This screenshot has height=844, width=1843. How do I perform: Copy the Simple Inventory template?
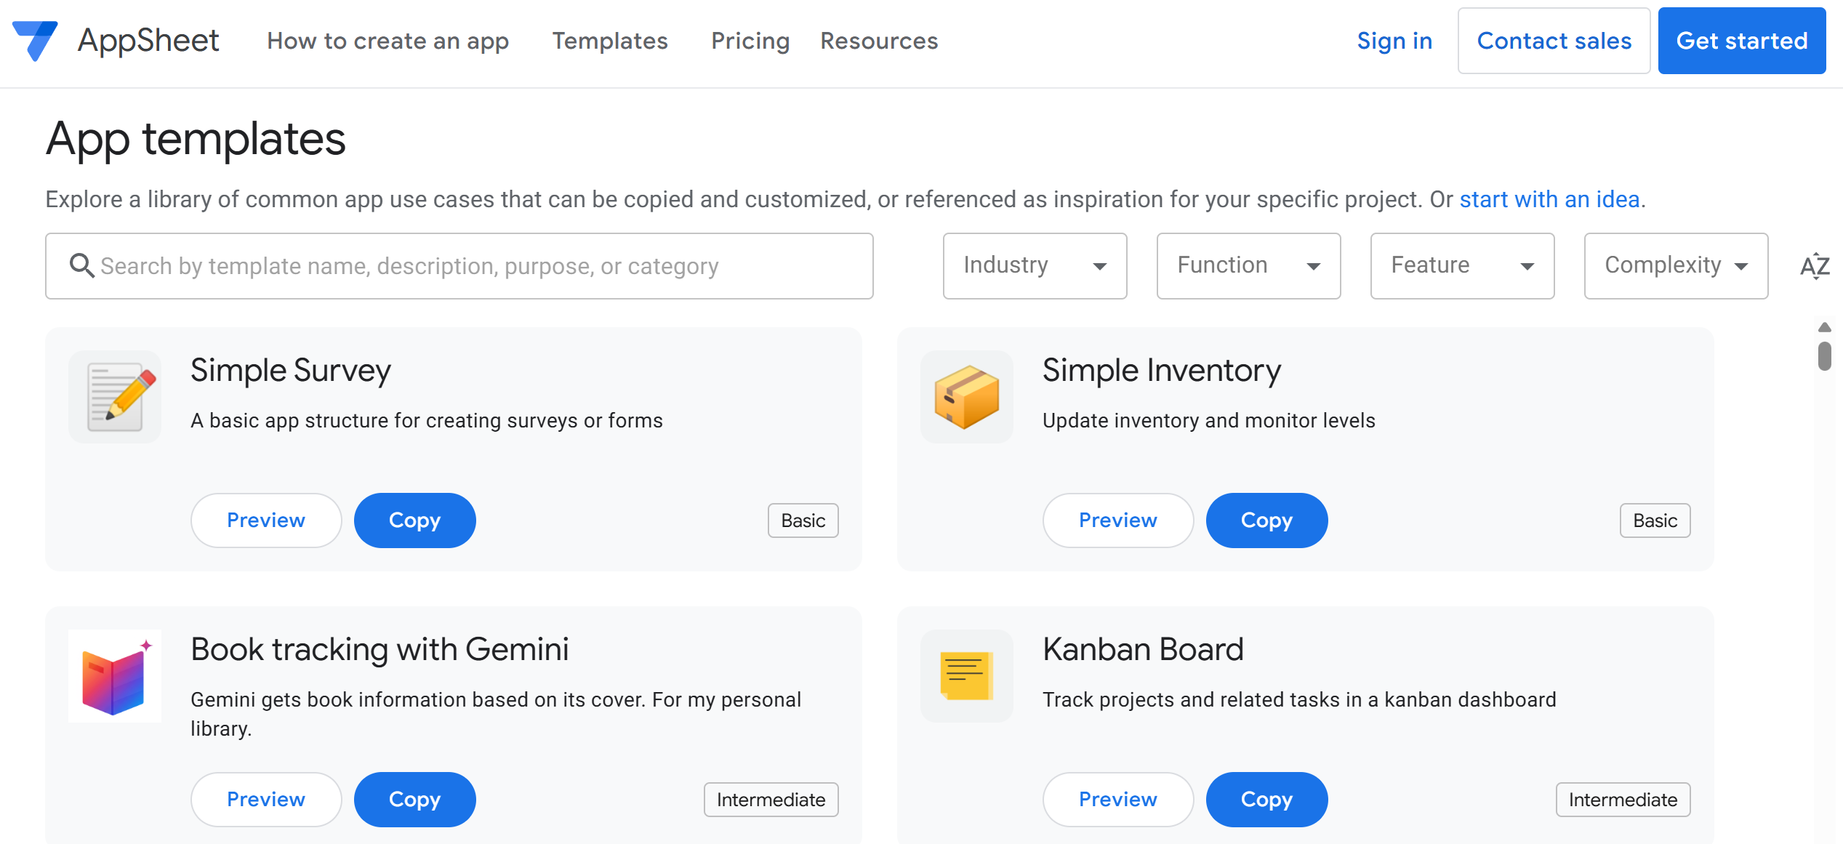1266,521
